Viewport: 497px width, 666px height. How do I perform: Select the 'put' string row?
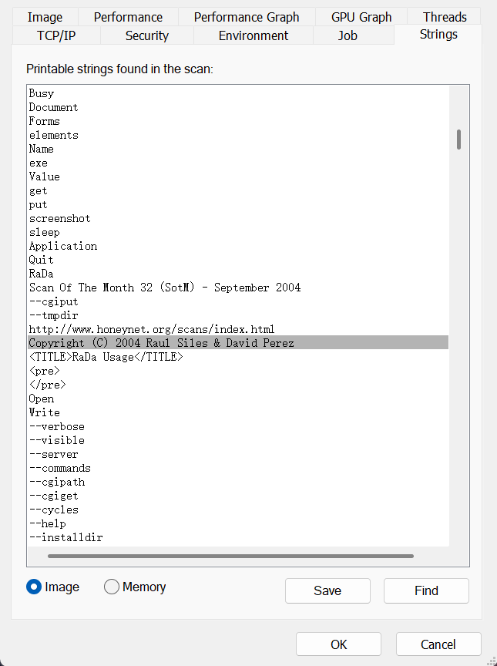click(238, 204)
